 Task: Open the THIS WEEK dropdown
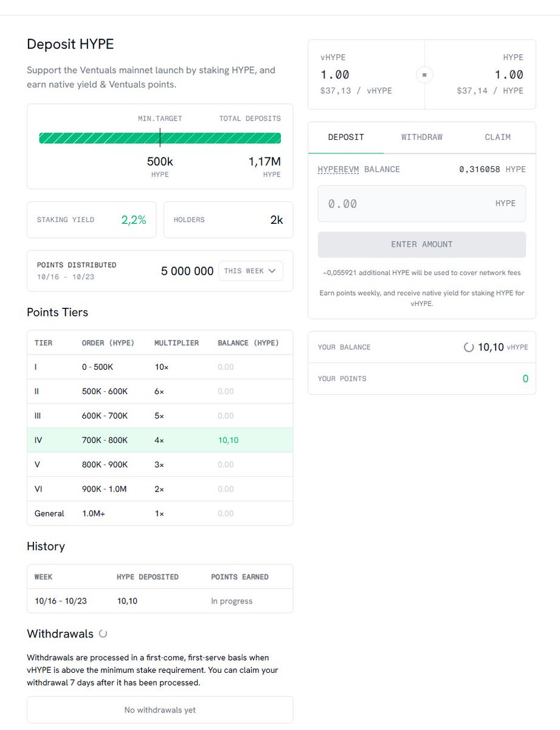pos(251,271)
